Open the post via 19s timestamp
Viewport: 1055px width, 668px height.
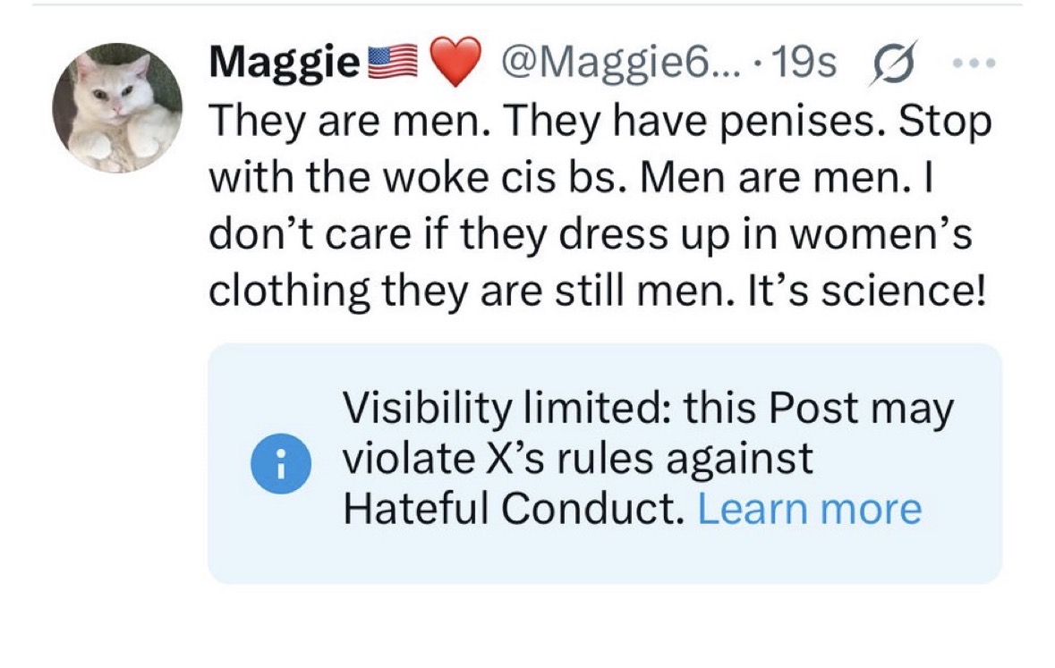coord(808,63)
